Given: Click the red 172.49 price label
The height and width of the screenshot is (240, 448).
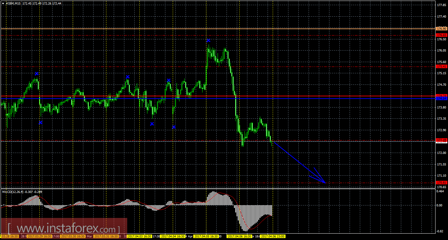Looking at the screenshot, I should [x=442, y=140].
